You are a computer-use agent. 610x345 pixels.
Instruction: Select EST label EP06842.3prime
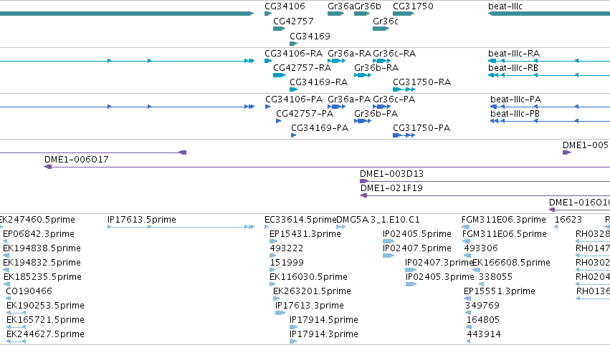pyautogui.click(x=39, y=234)
